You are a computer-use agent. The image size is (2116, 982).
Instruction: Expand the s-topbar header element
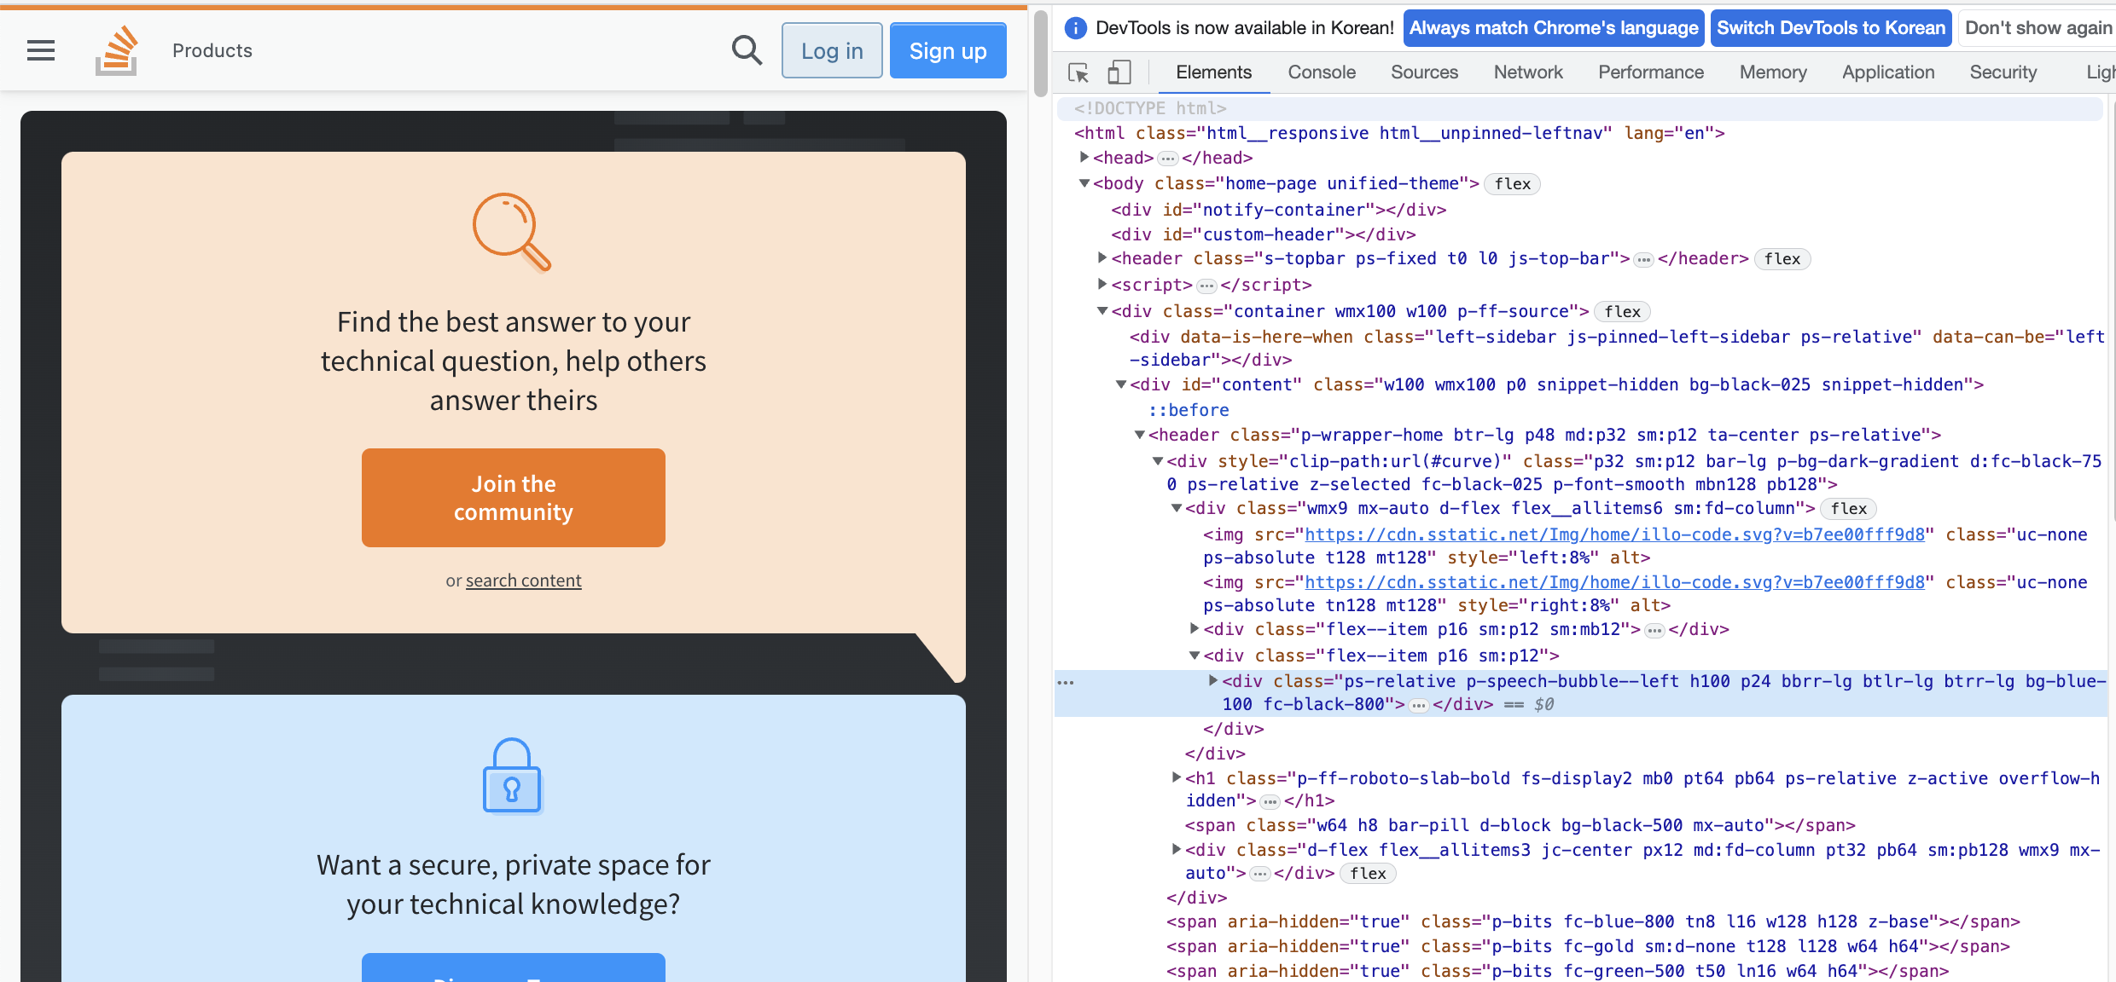(x=1102, y=258)
